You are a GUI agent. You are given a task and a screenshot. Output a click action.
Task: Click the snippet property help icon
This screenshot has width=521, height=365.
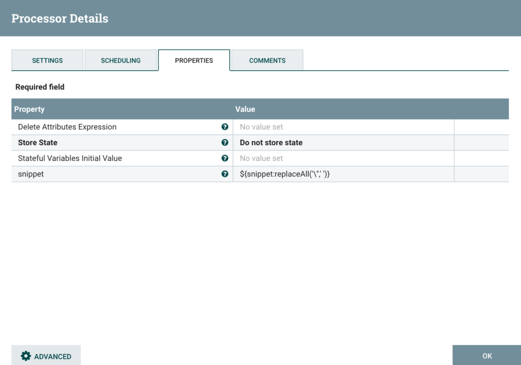click(224, 174)
